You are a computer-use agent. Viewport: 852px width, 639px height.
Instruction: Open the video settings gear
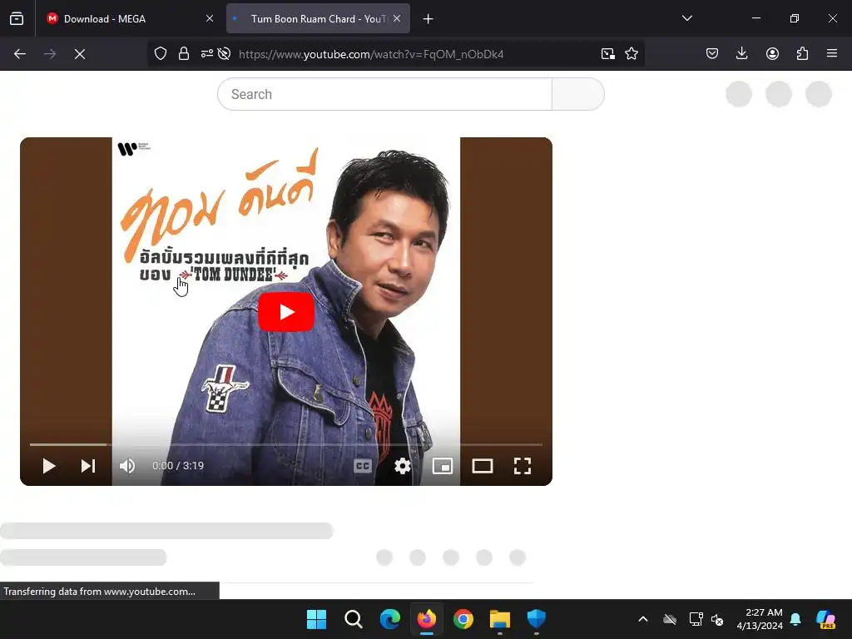pos(403,466)
